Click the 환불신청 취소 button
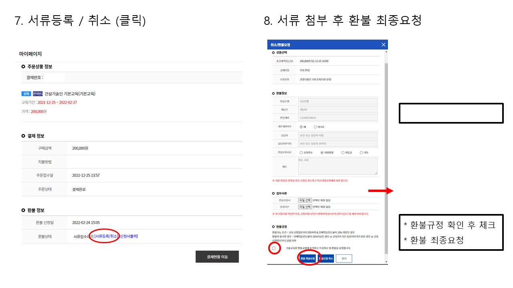 pyautogui.click(x=326, y=259)
